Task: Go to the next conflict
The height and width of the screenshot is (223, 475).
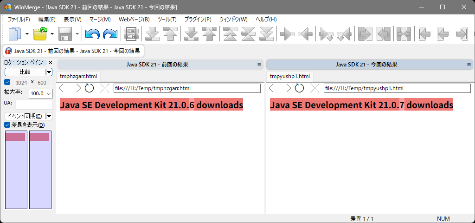Action: (191, 33)
